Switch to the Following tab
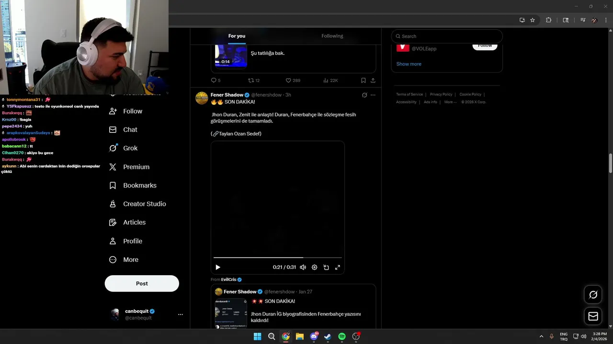Screen dimensions: 613x344 [x=332, y=36]
